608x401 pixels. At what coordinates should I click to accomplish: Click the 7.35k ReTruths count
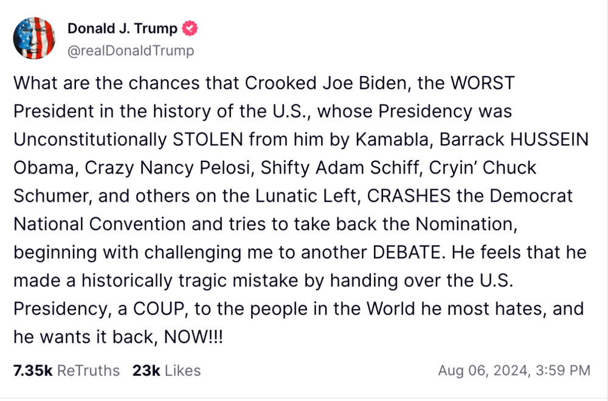pos(33,371)
